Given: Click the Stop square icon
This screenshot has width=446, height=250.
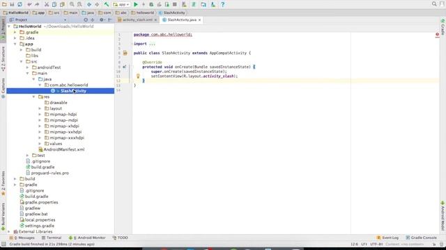Looking at the screenshot, I should click(175, 4).
